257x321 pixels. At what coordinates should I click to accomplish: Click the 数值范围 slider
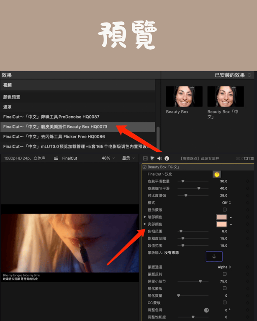193,245
